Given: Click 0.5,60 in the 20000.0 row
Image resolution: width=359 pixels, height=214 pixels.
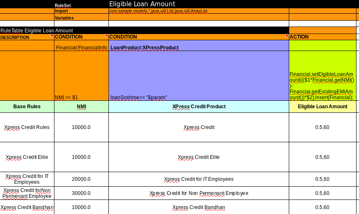Looking at the screenshot, I should 322,179.
